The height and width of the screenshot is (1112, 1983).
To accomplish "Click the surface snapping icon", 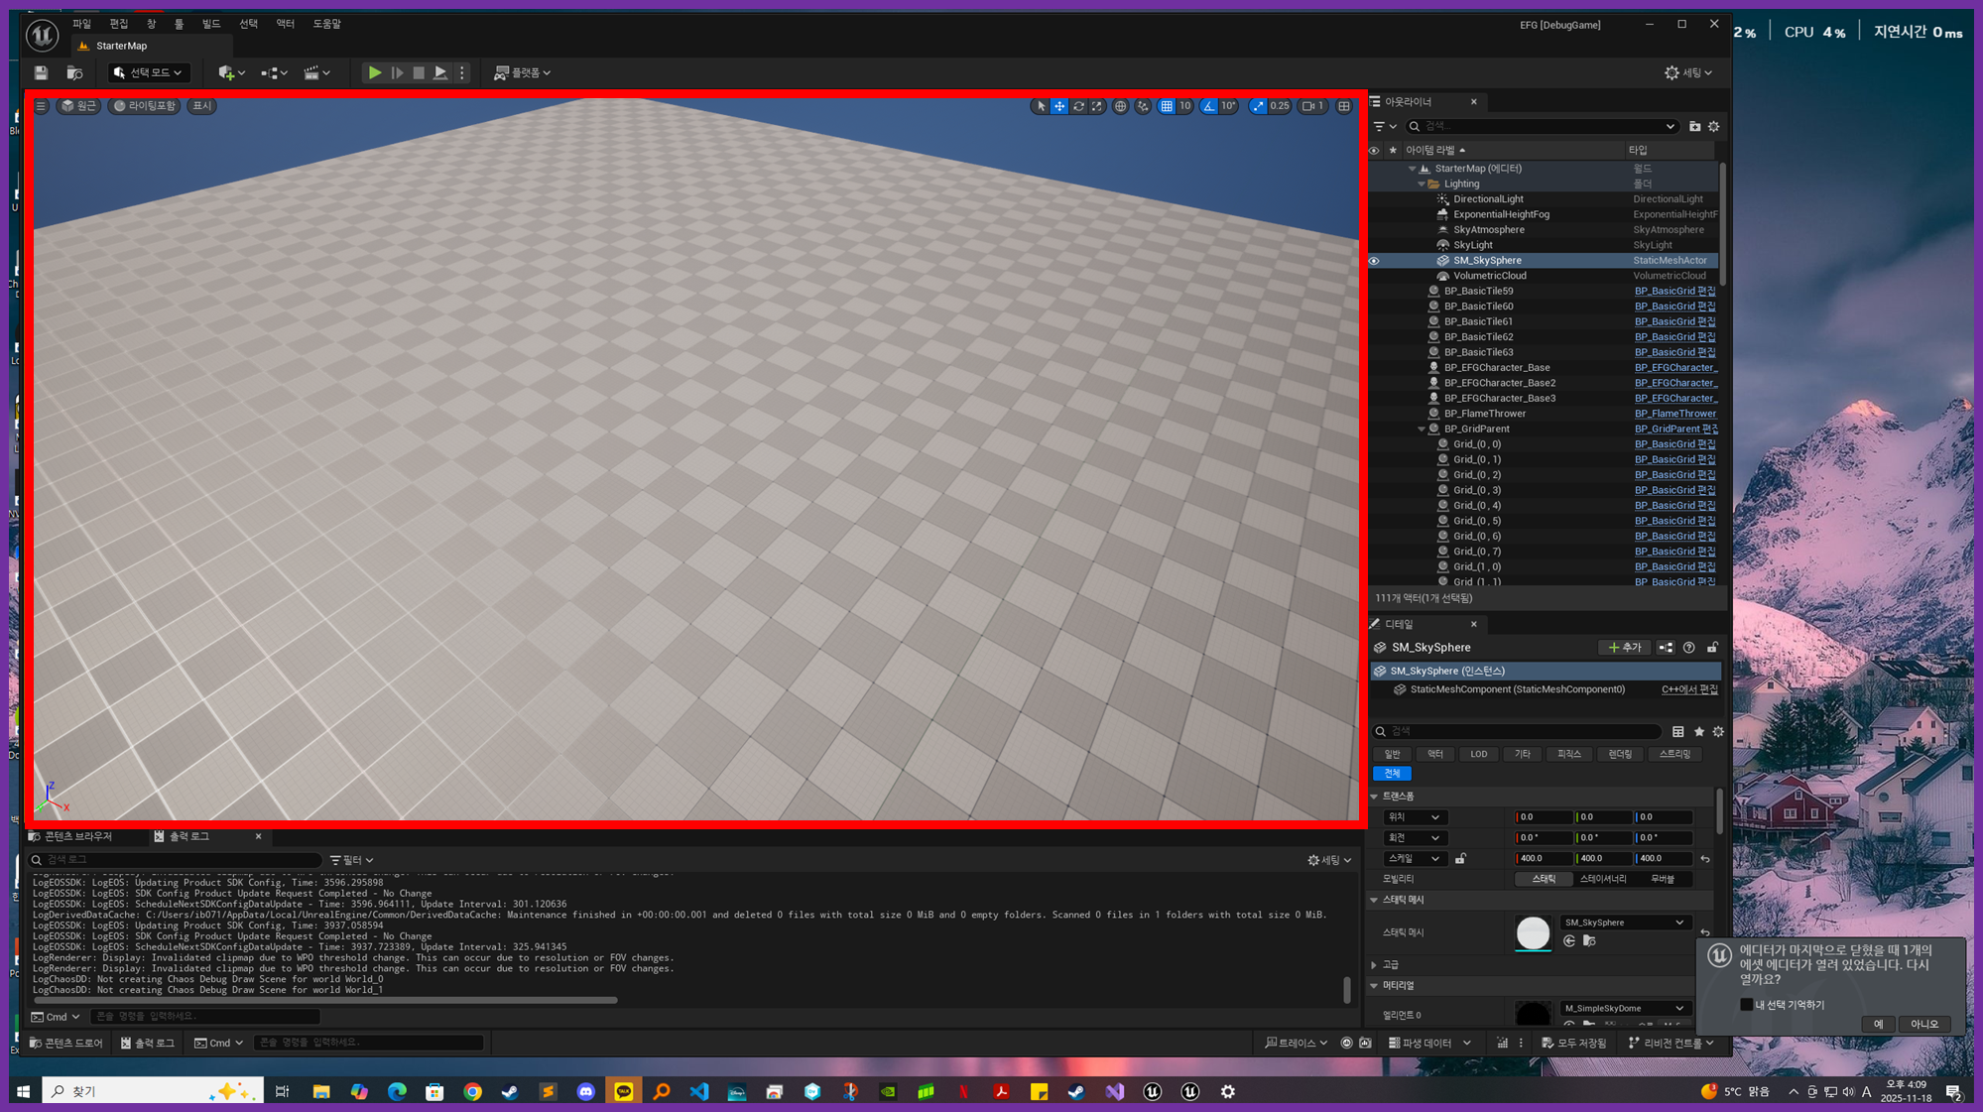I will pos(1143,106).
